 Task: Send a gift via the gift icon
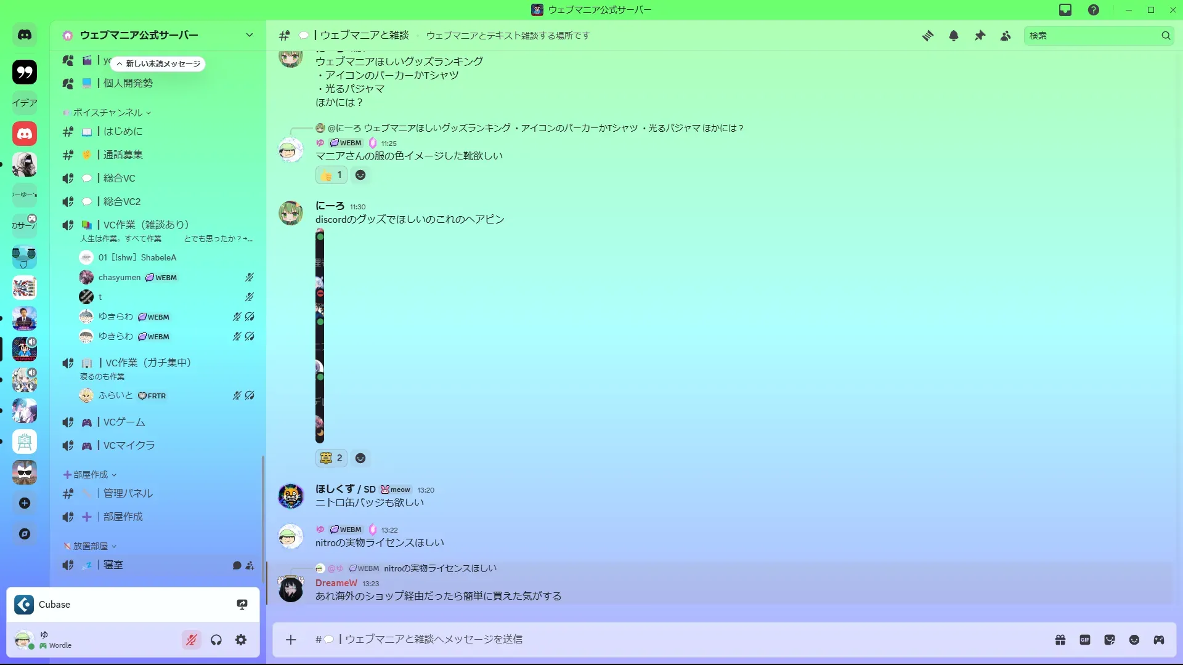(x=1060, y=640)
